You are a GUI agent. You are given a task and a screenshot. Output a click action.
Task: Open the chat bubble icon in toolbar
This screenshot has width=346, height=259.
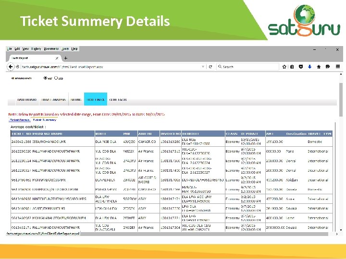point(327,67)
